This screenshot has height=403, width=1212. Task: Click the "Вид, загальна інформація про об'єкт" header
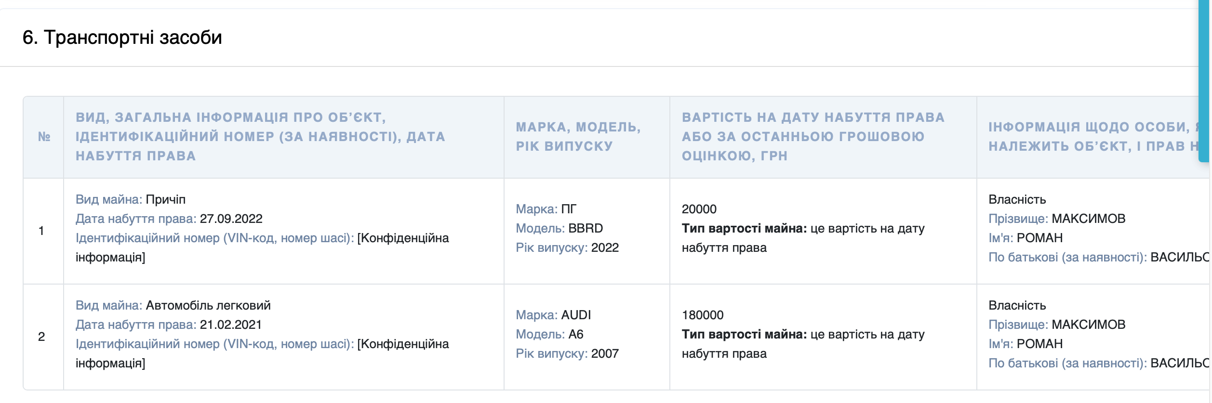click(260, 137)
